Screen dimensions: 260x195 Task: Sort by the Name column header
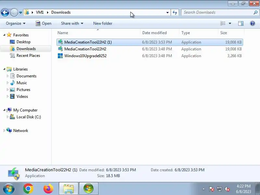98,33
